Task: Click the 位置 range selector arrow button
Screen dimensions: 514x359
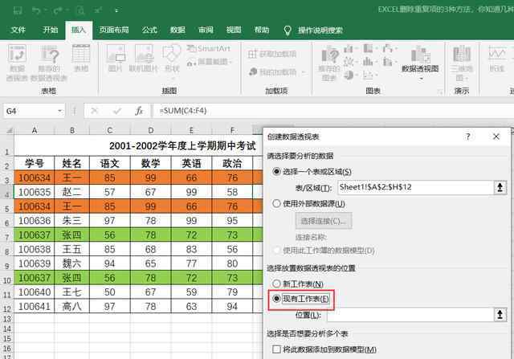Action: point(500,316)
